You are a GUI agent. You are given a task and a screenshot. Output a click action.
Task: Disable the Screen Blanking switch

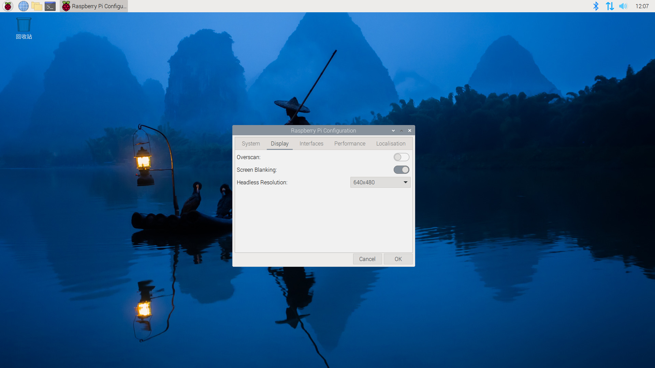tap(401, 170)
